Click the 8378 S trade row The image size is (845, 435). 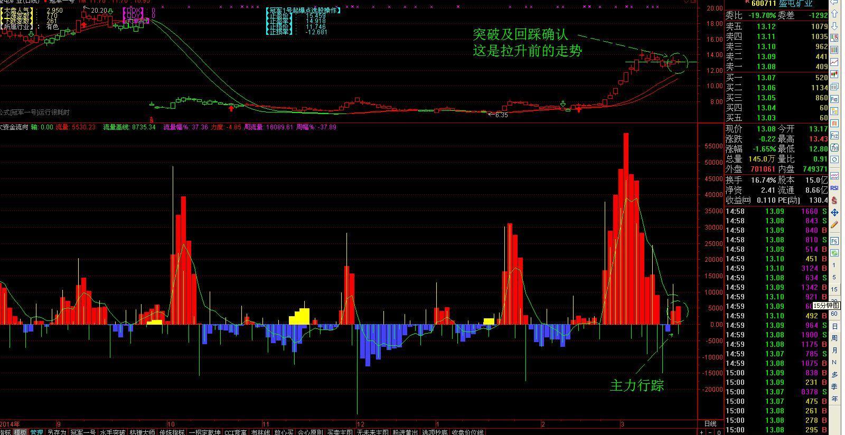776,392
